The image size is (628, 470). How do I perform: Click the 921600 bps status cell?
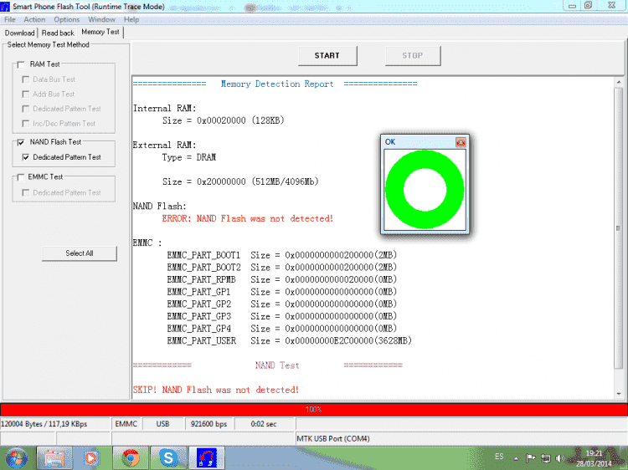coord(208,424)
